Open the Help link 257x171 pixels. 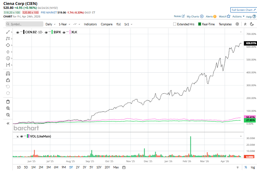(251, 16)
